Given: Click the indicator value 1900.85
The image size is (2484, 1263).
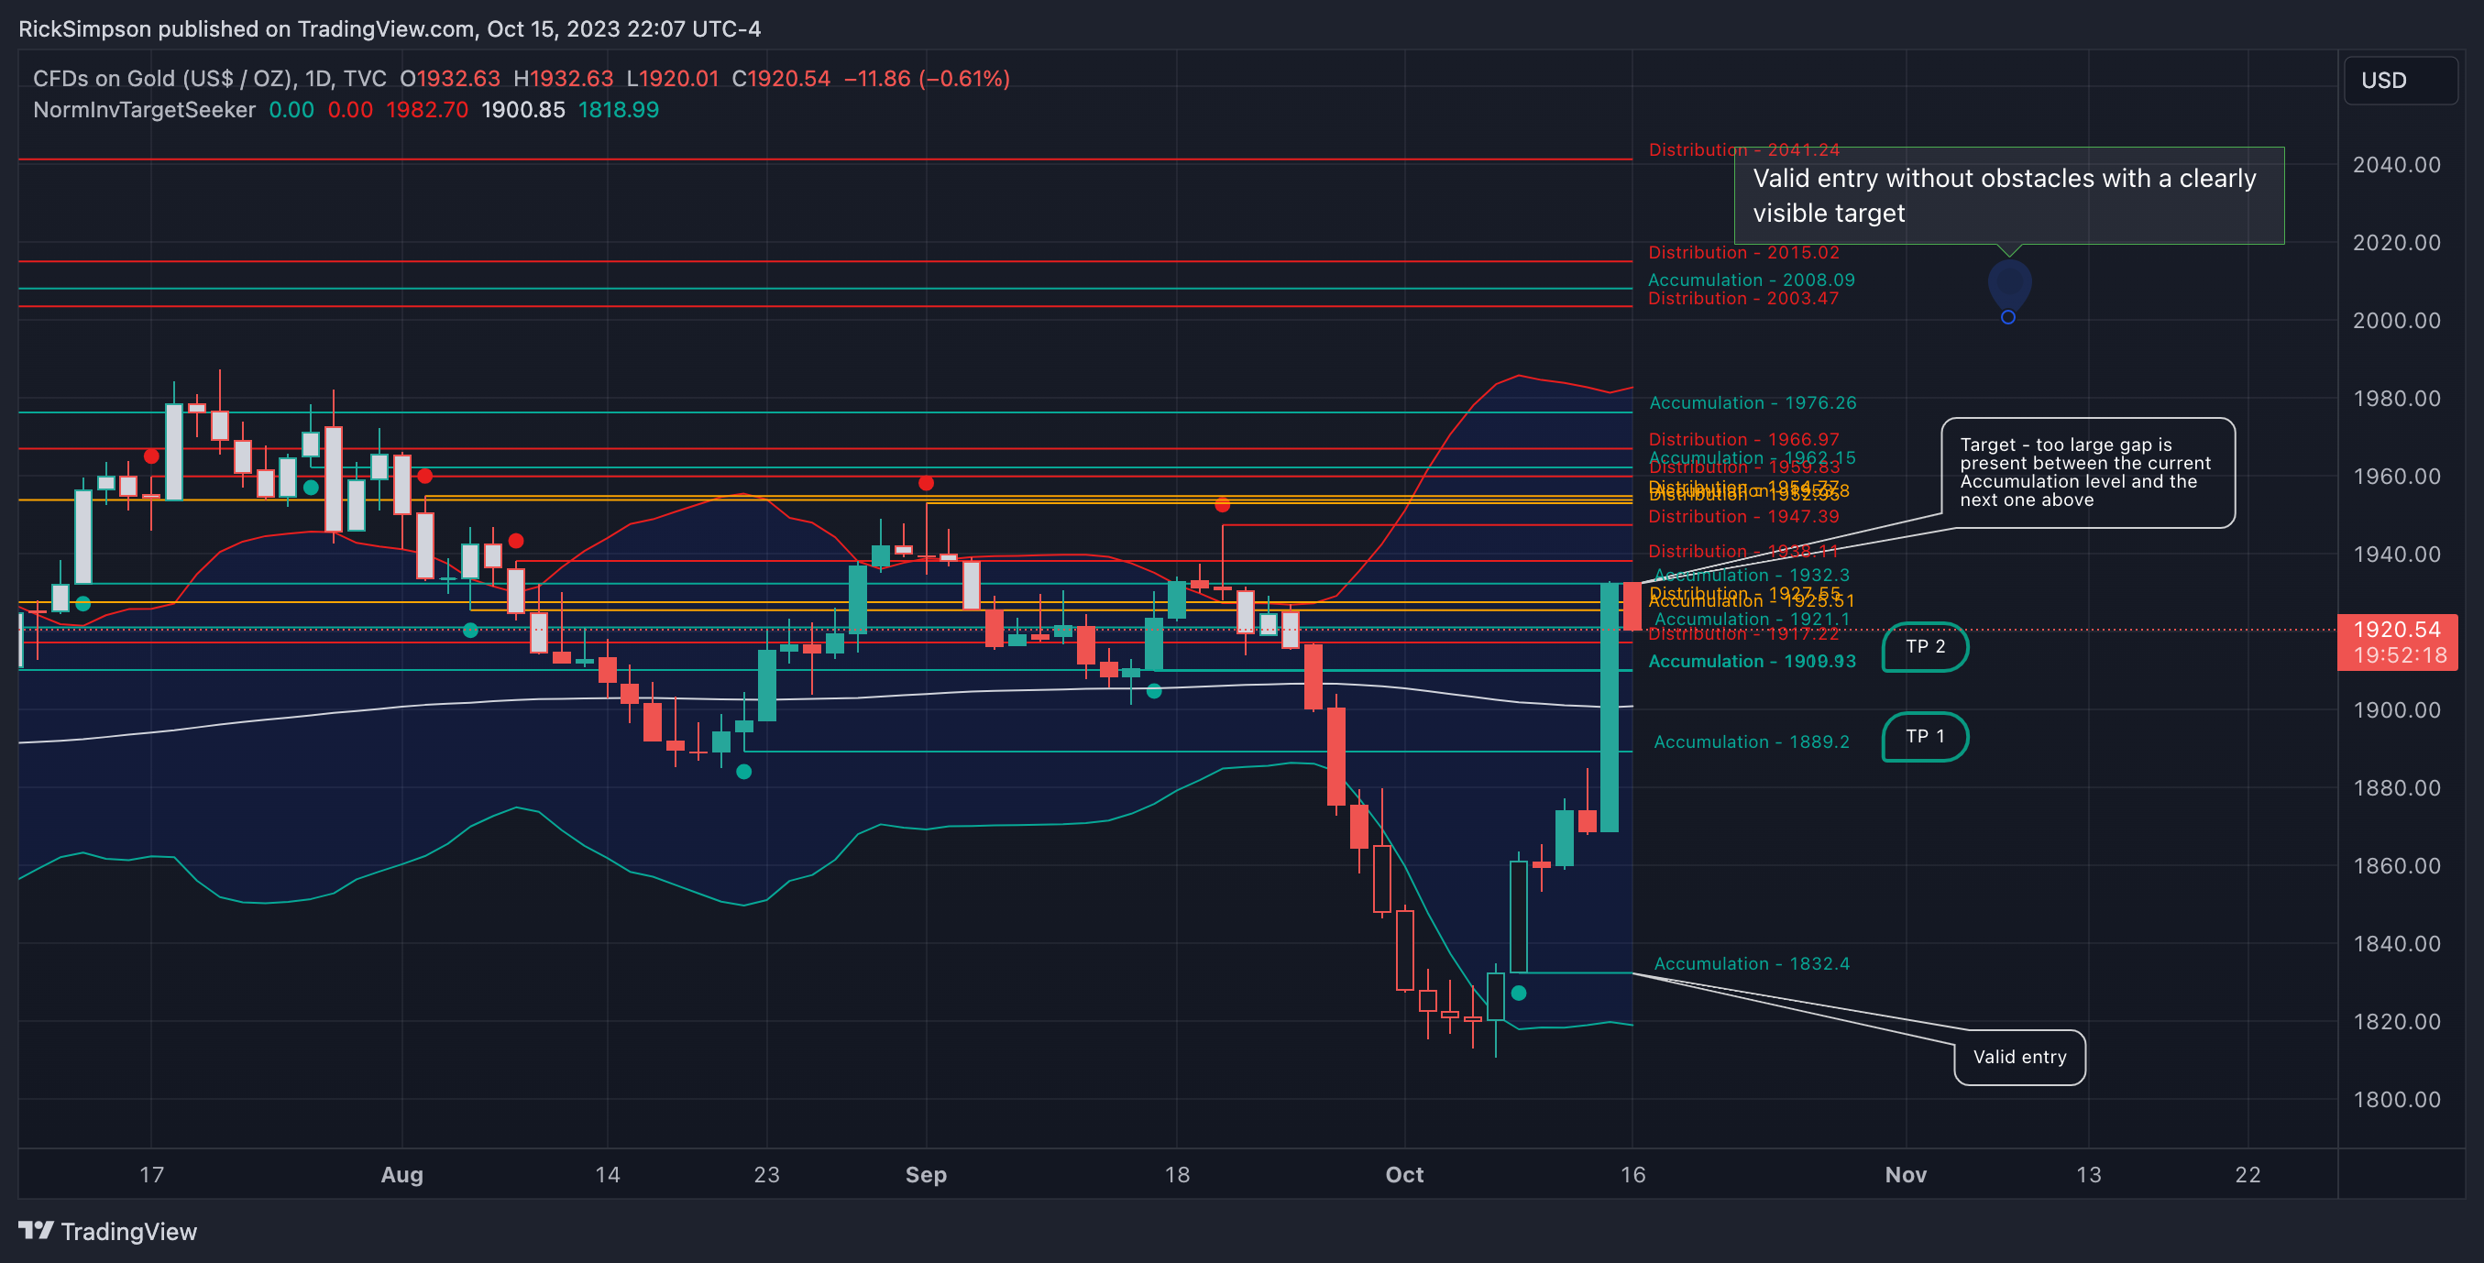Looking at the screenshot, I should (x=522, y=110).
